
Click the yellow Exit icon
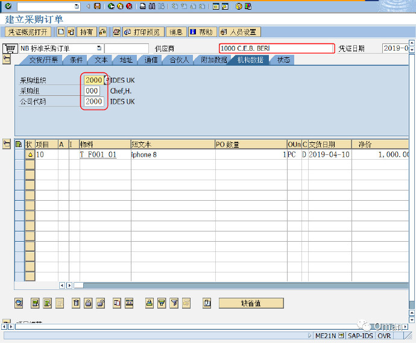pyautogui.click(x=120, y=6)
